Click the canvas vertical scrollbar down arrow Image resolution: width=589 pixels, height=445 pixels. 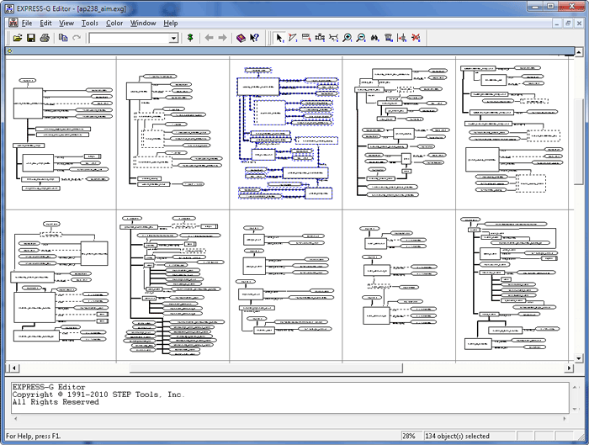pos(579,358)
